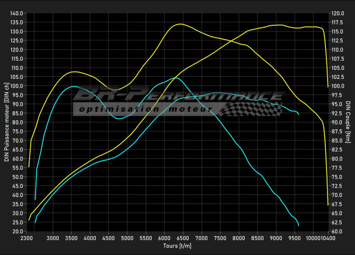The height and width of the screenshot is (255, 355).
Task: Click the cyan torque curve's first hump near 3500 rpm
Action: click(x=73, y=86)
